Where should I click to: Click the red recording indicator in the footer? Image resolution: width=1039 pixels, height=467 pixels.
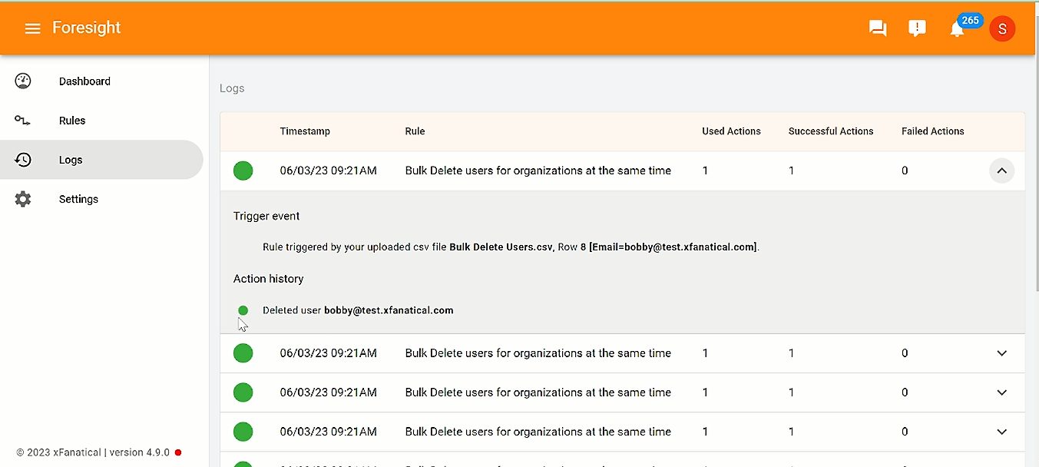pos(177,452)
